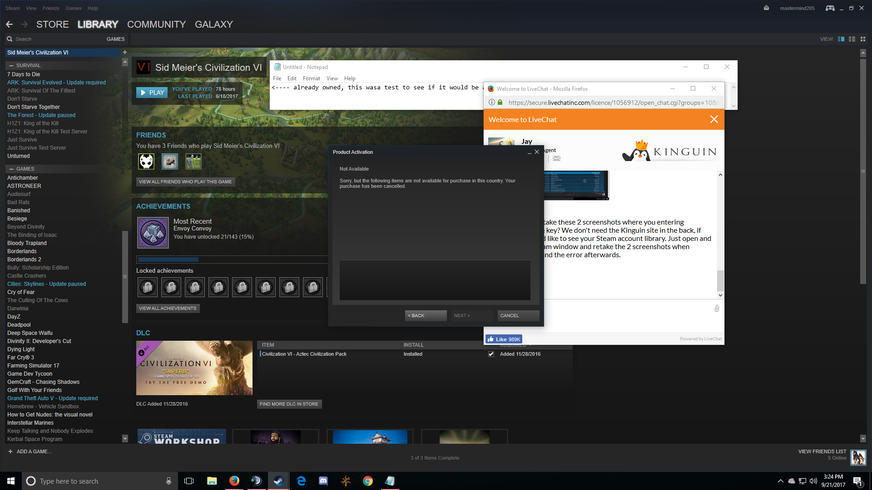Click the add category plus icon
The image size is (872, 490).
[125, 52]
